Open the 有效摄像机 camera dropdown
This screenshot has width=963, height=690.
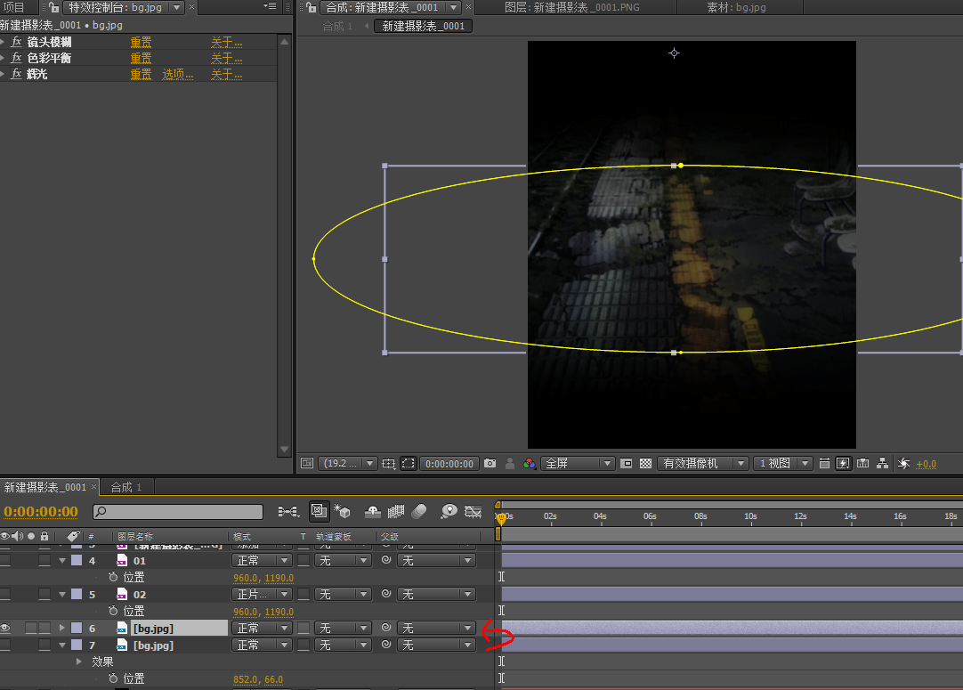point(702,464)
